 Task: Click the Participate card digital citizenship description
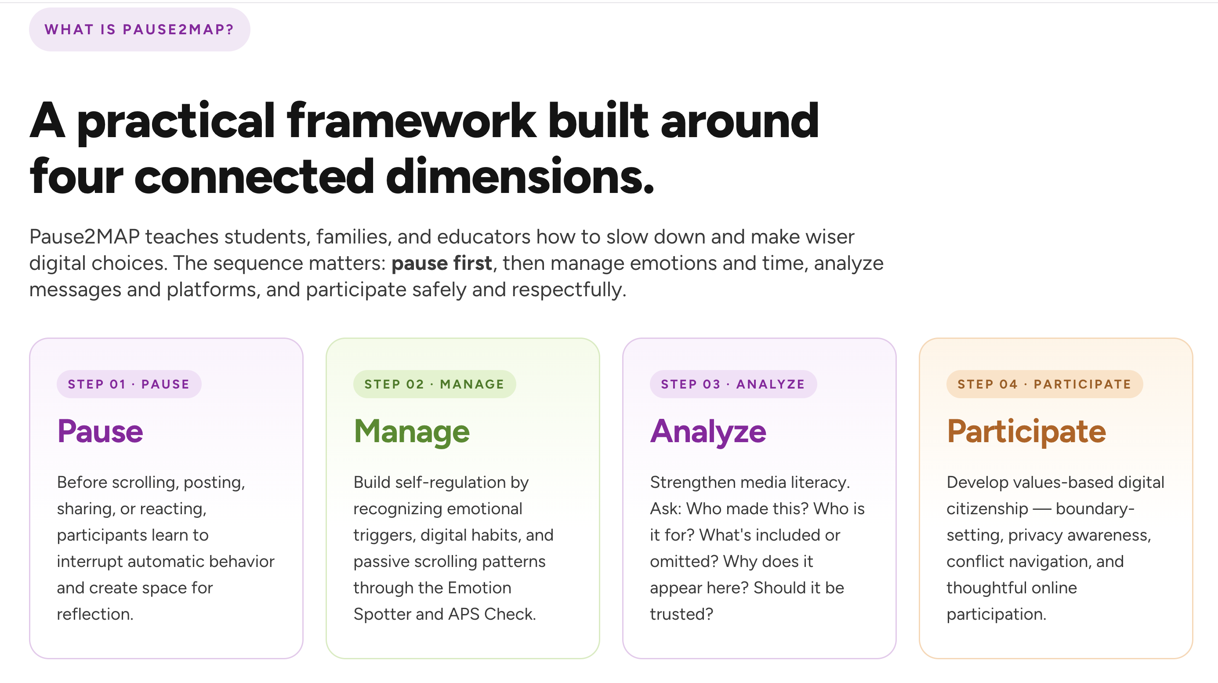[x=1055, y=548]
